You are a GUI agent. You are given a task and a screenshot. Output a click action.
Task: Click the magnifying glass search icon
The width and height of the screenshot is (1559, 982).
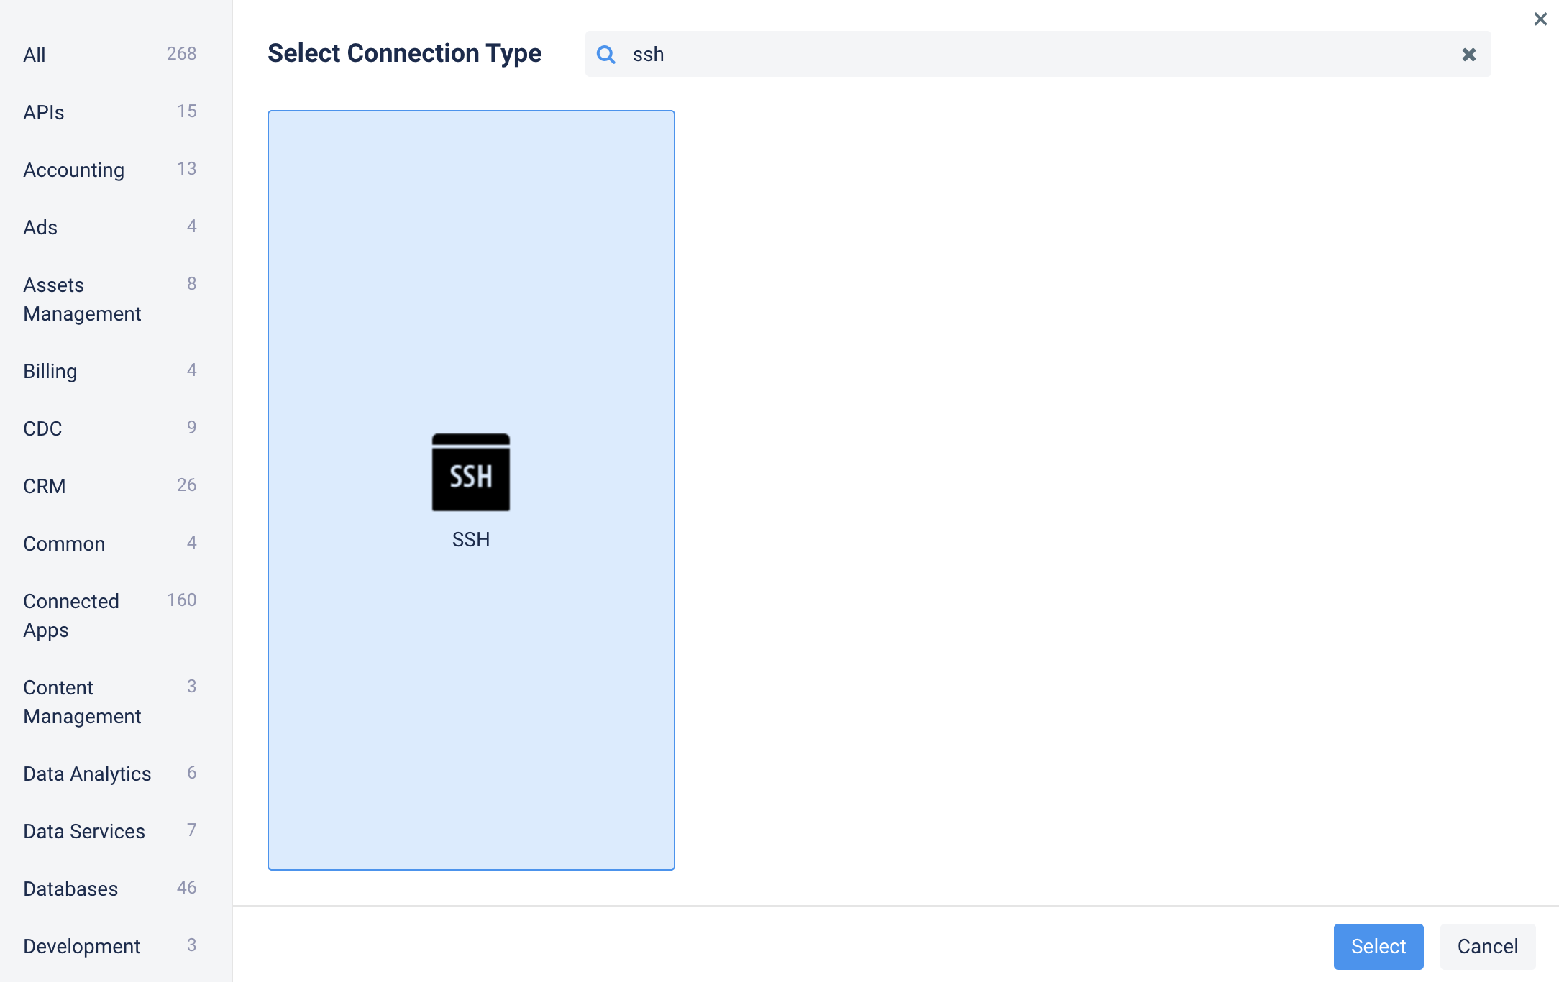tap(606, 54)
